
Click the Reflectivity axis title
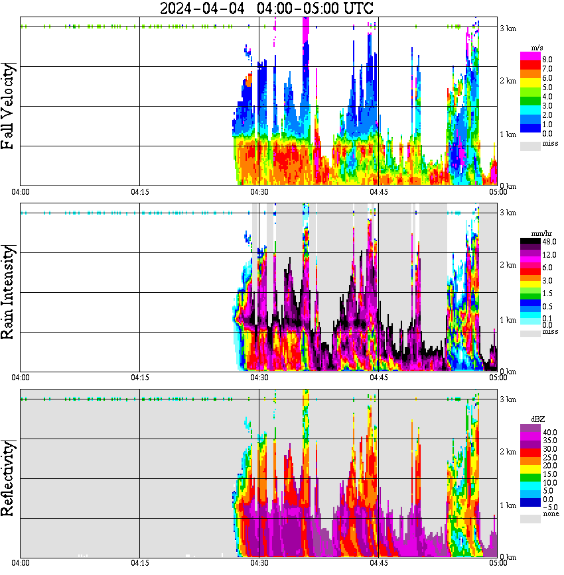click(x=8, y=478)
